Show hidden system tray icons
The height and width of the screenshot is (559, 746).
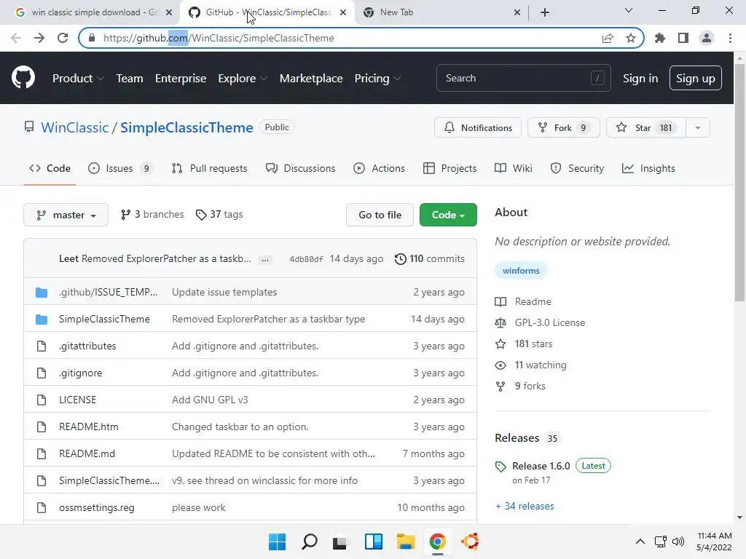(x=640, y=542)
